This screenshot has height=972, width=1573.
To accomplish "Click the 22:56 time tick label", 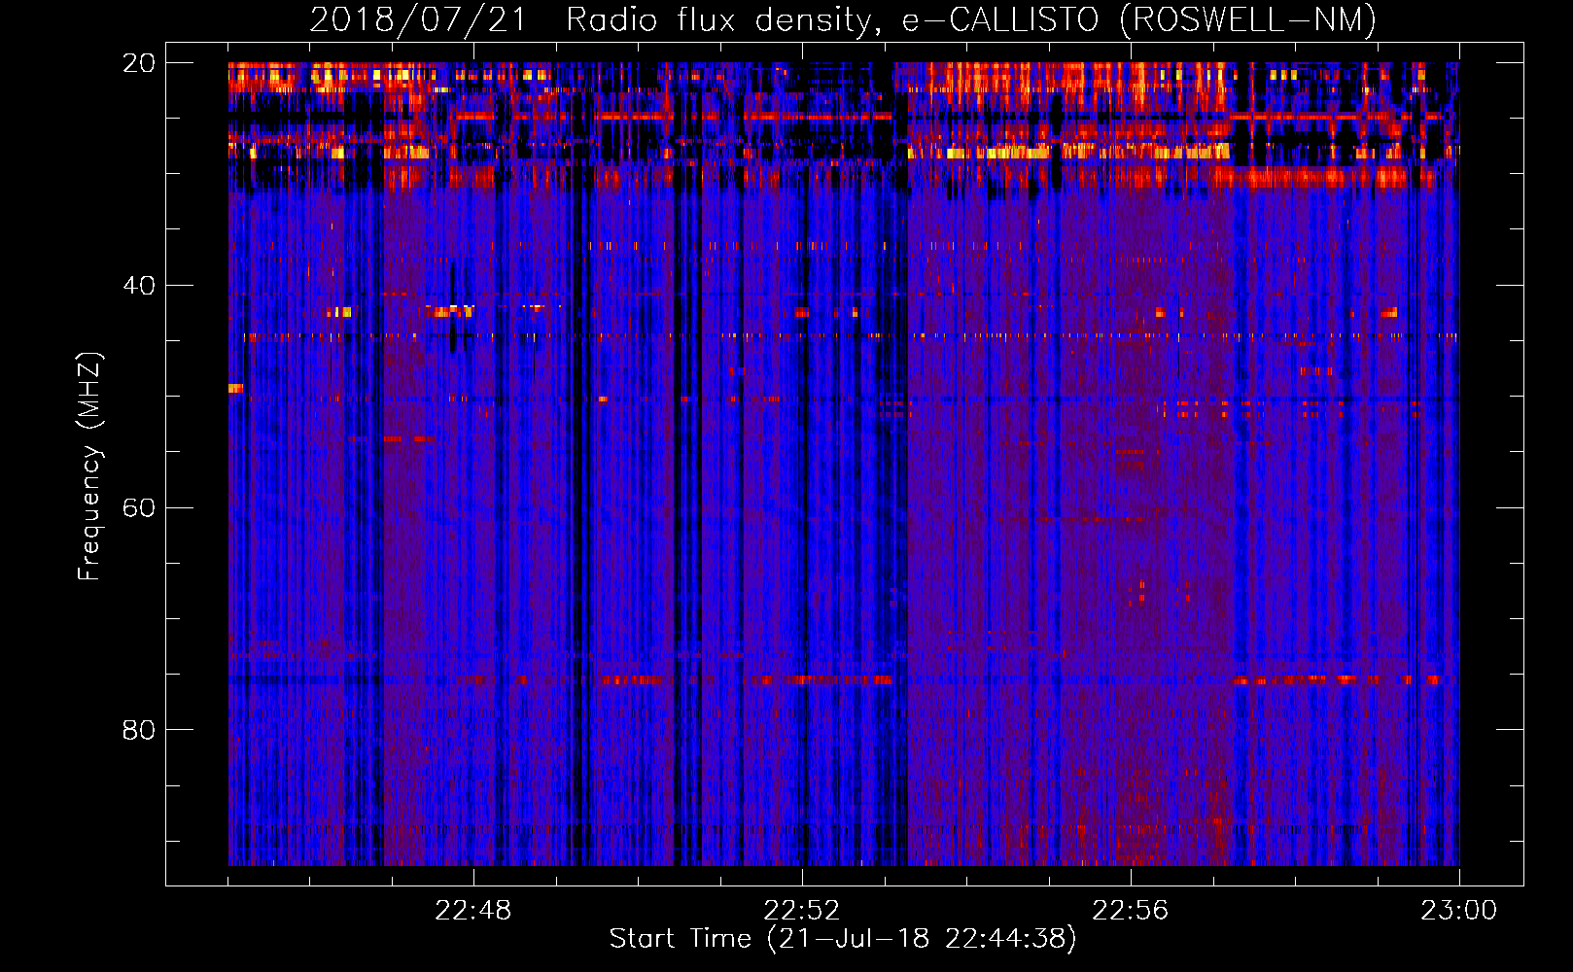I will tap(1131, 911).
